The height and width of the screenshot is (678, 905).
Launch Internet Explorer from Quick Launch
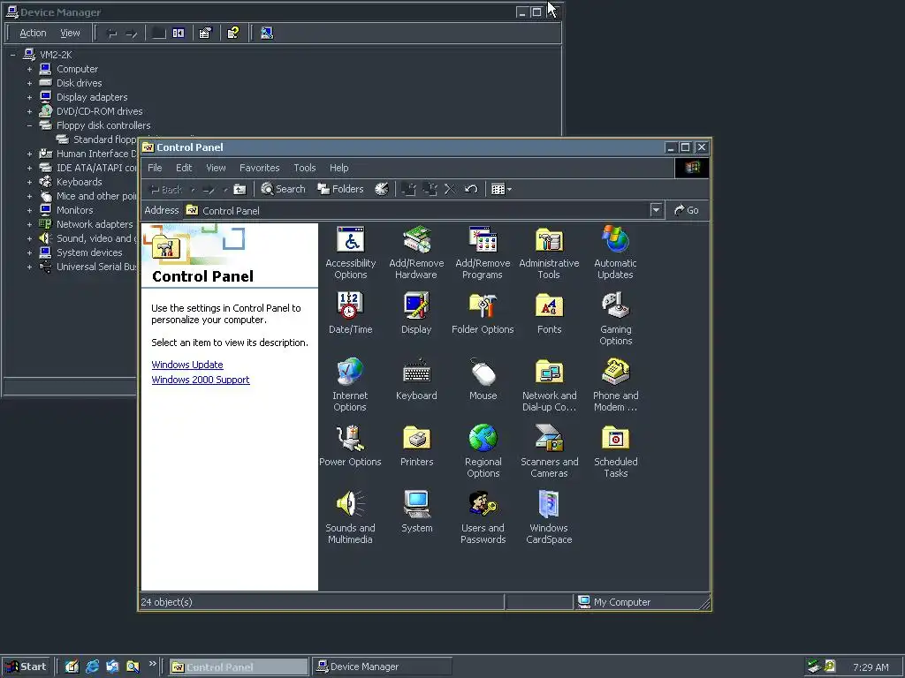click(92, 667)
